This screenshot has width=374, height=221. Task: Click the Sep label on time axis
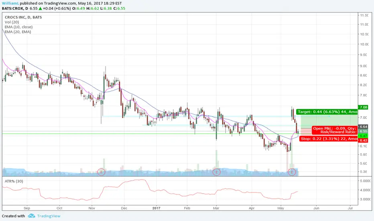coord(27,208)
